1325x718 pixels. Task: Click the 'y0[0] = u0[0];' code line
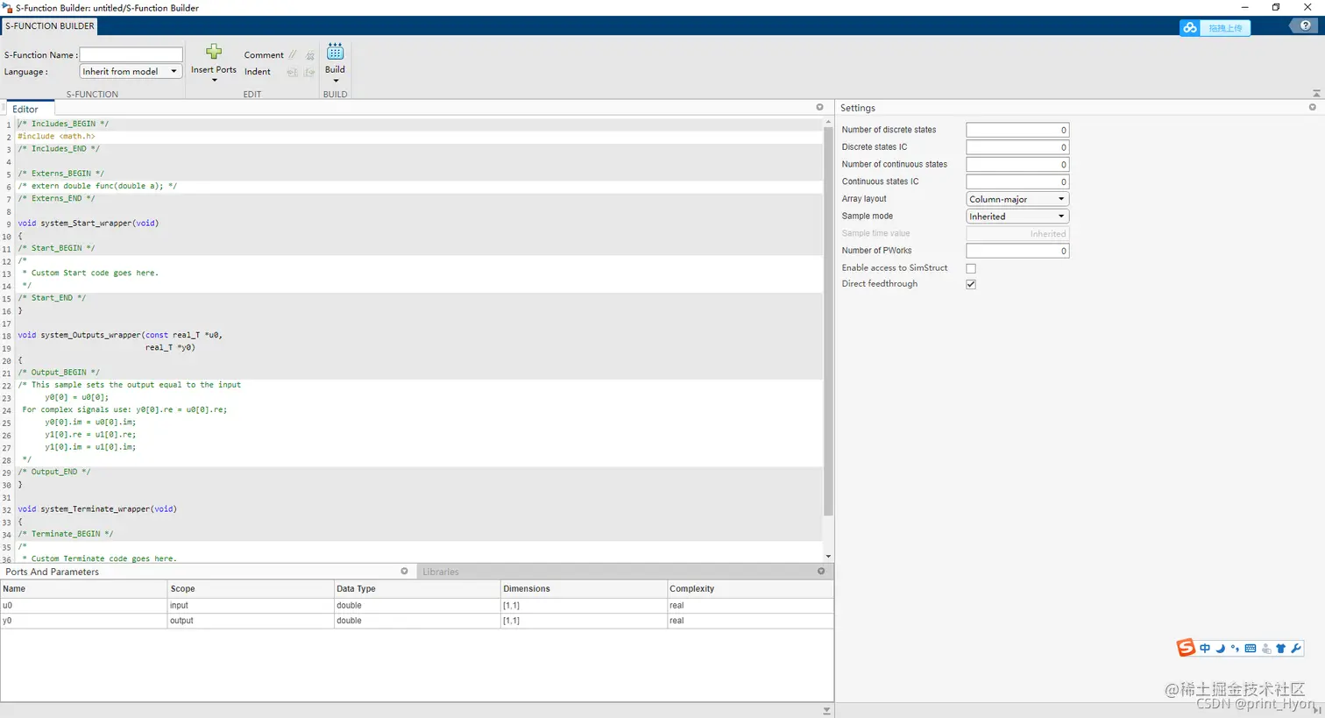[x=77, y=397]
